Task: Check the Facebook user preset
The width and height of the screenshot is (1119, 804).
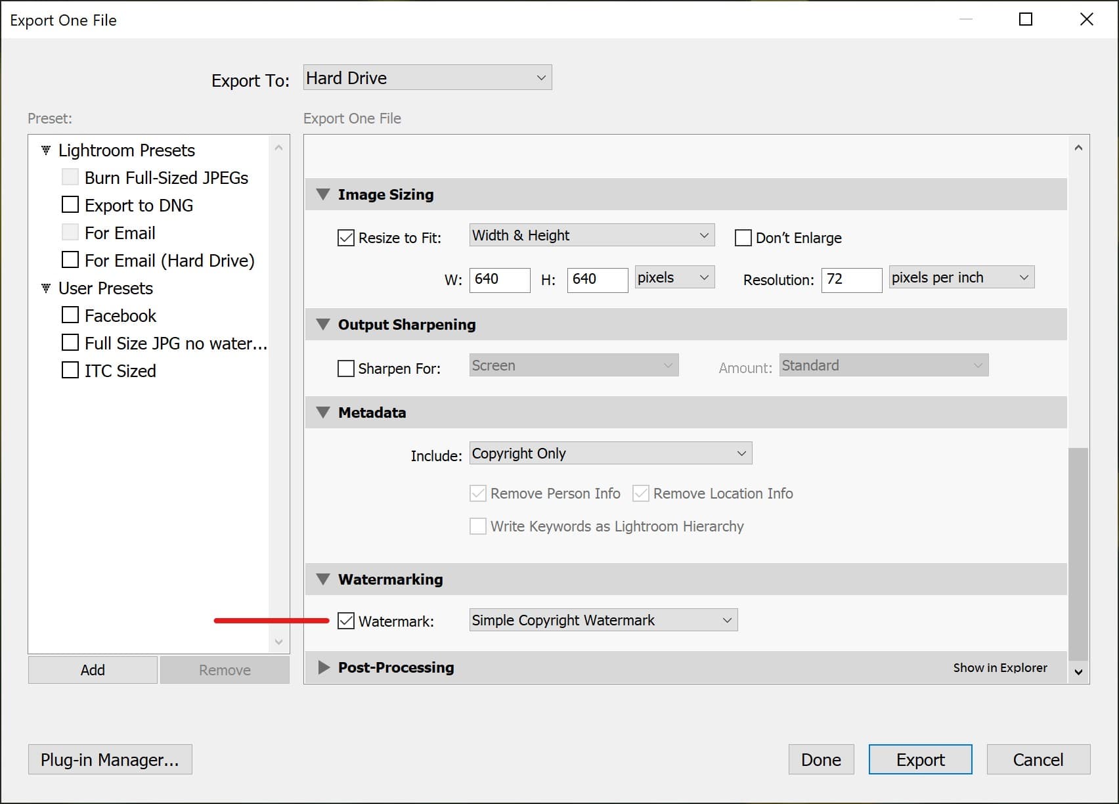Action: (70, 315)
